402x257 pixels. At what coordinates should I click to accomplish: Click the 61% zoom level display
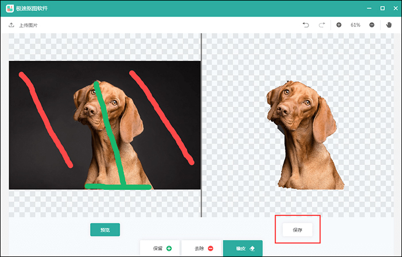tap(355, 25)
